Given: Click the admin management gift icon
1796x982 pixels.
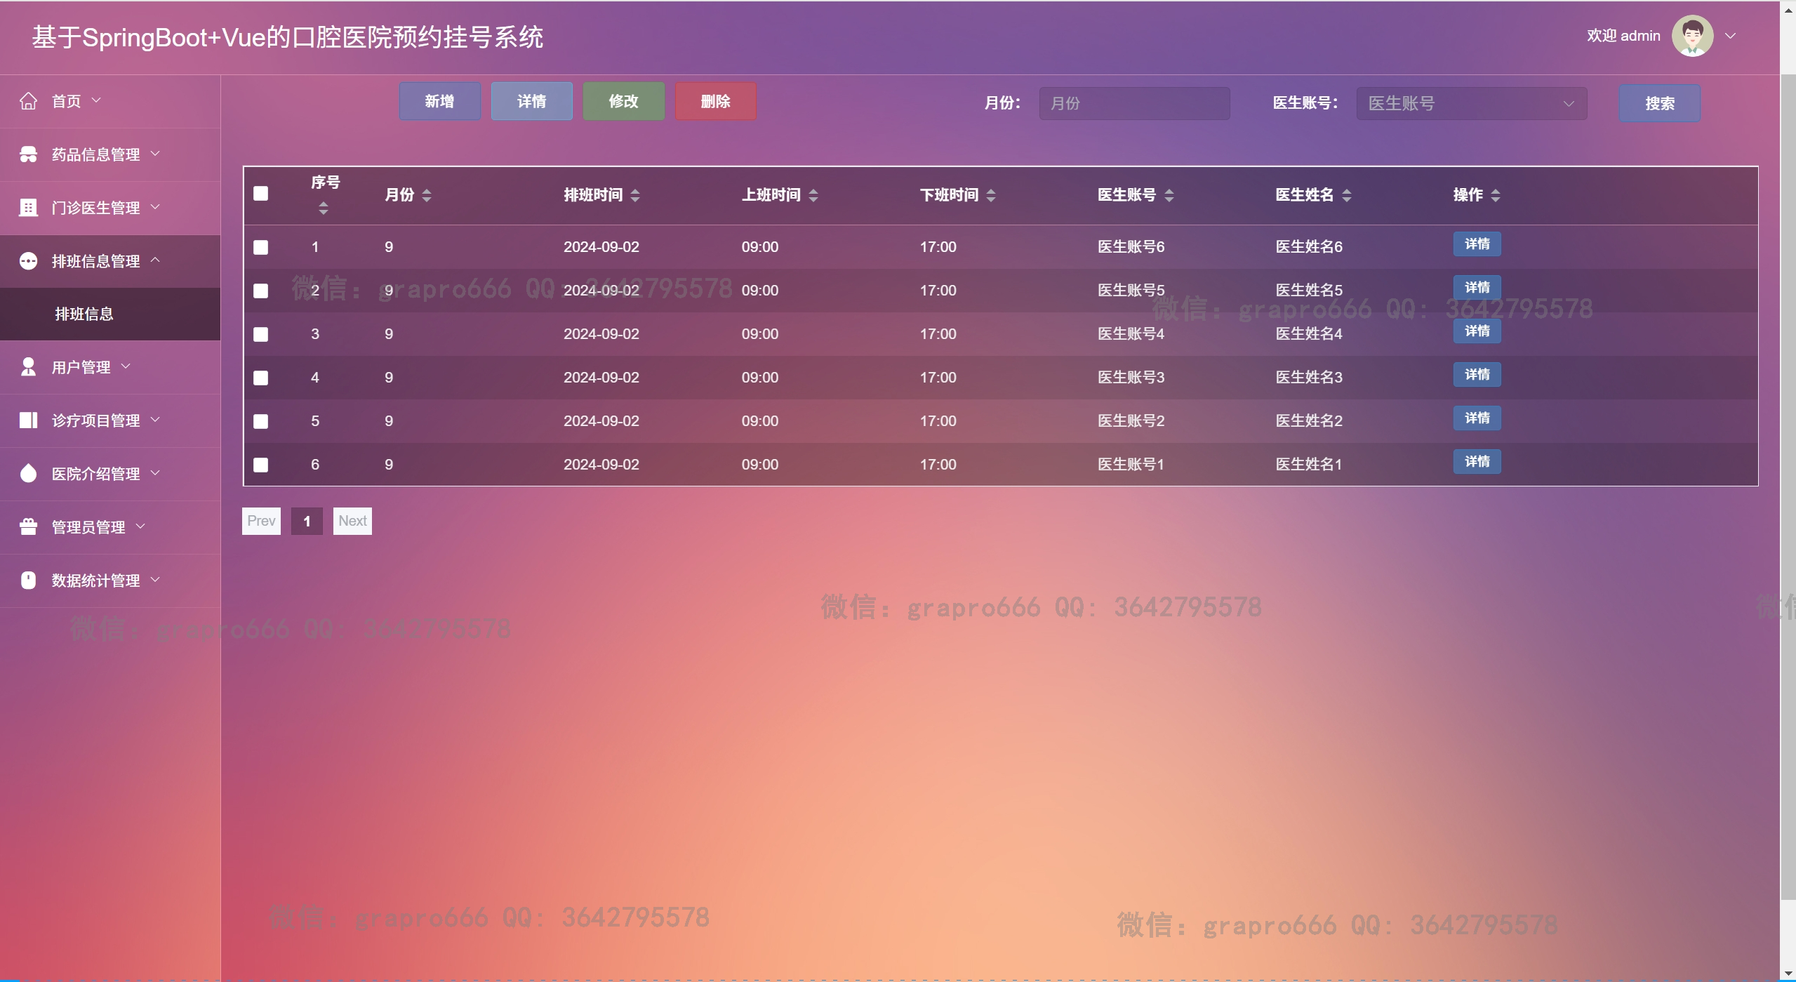Looking at the screenshot, I should pos(28,527).
